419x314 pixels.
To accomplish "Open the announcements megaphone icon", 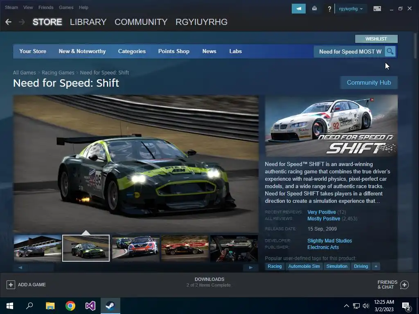I will pyautogui.click(x=298, y=9).
